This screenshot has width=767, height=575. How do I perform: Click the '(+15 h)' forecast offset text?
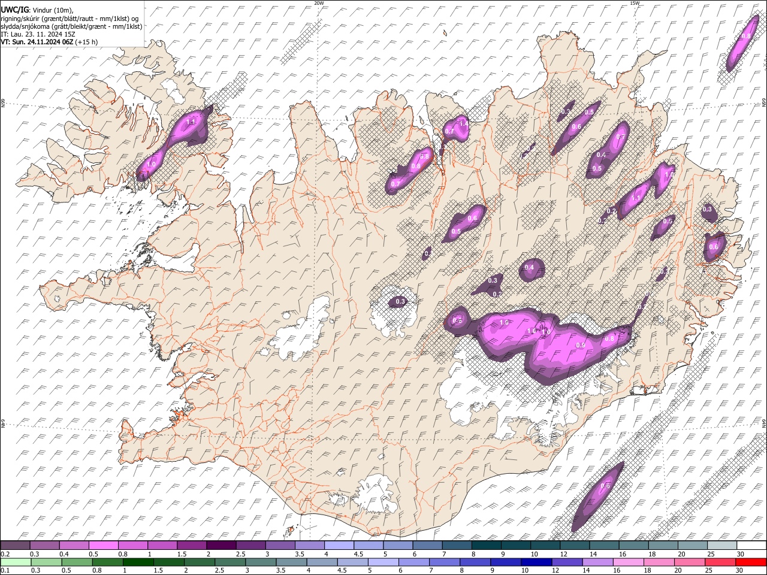coord(87,42)
